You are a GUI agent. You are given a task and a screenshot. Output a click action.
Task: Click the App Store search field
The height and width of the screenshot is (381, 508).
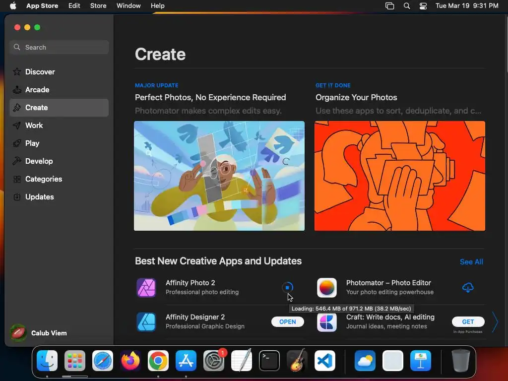59,47
